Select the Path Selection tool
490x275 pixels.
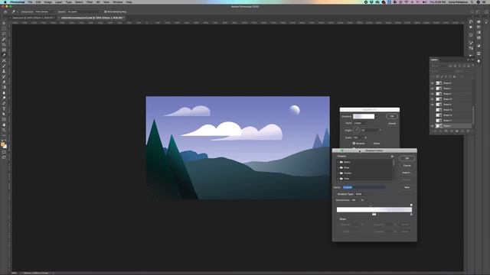click(4, 114)
